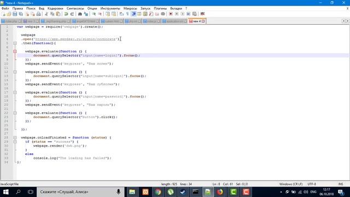Click the Save recorded macro icon

point(195,14)
